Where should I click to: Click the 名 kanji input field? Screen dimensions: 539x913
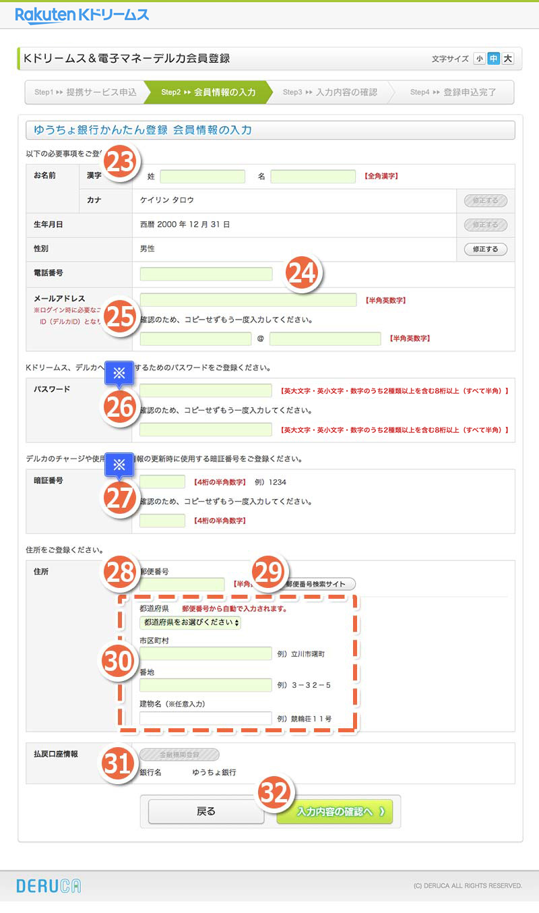(x=313, y=177)
